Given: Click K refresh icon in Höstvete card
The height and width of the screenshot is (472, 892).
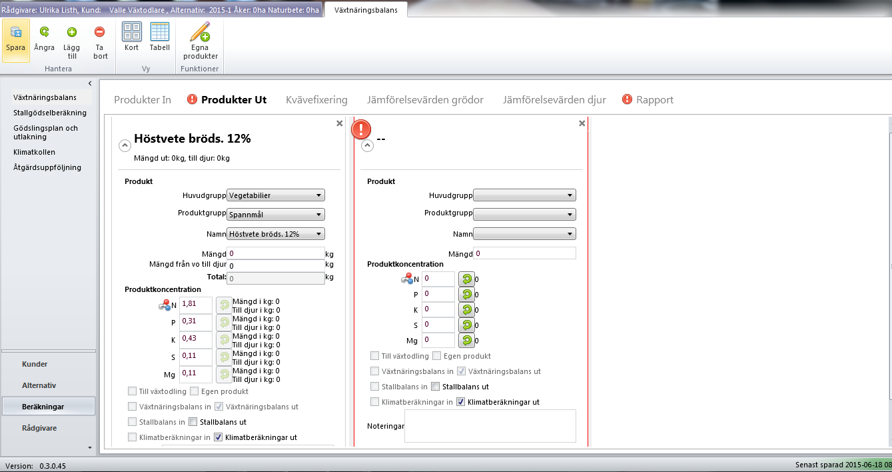Looking at the screenshot, I should (224, 339).
